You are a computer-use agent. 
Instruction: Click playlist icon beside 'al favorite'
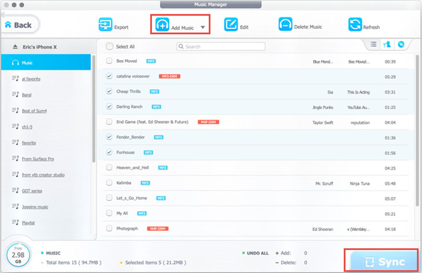pos(16,78)
